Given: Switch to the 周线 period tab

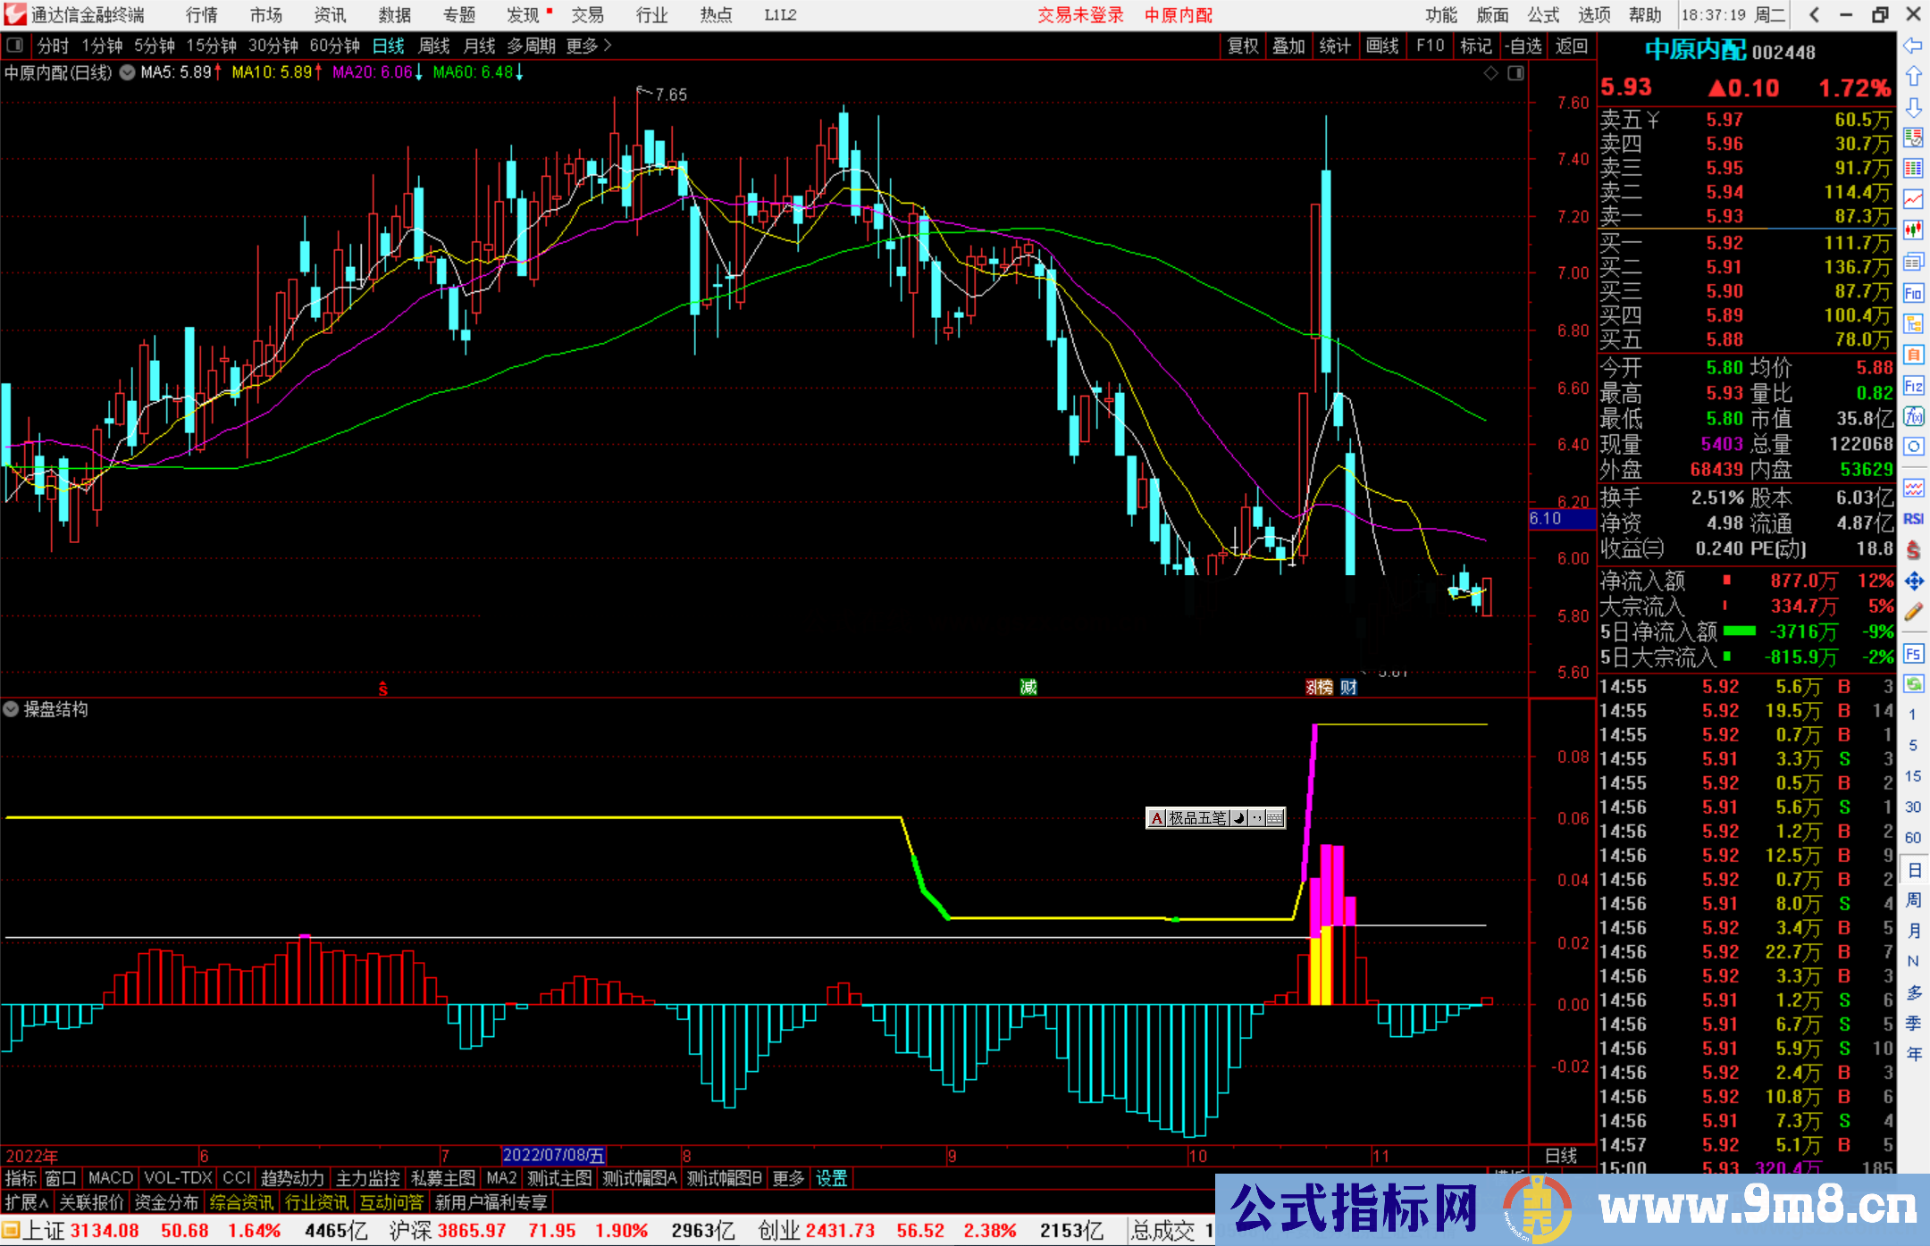Looking at the screenshot, I should pos(433,46).
